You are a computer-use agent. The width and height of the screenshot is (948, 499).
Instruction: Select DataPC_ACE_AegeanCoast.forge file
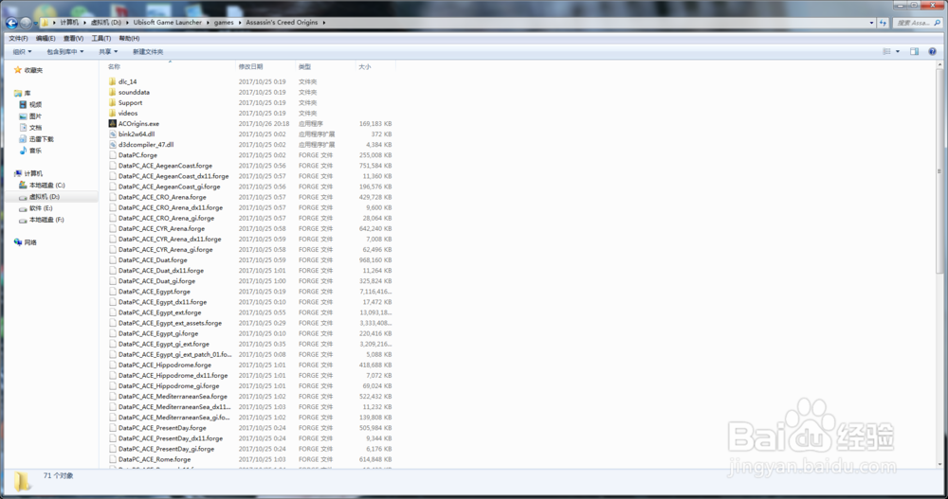(165, 166)
